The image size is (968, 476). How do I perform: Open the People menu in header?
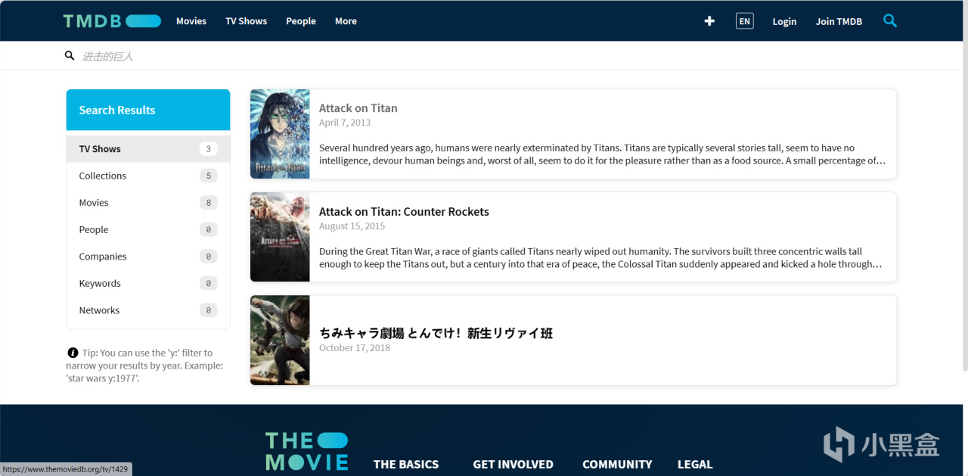(301, 21)
